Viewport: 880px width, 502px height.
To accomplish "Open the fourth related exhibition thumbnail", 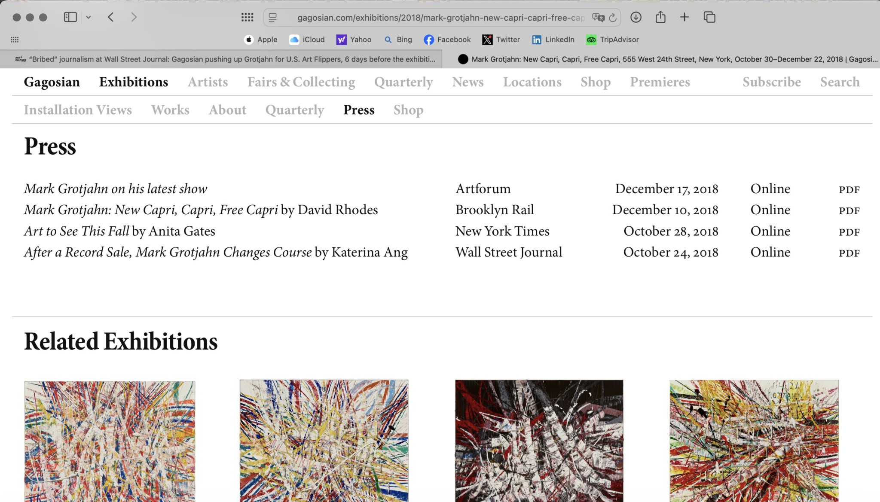I will 754,441.
